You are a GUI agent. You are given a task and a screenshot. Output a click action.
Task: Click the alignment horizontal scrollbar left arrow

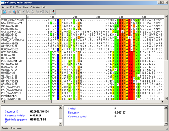[2, 102]
